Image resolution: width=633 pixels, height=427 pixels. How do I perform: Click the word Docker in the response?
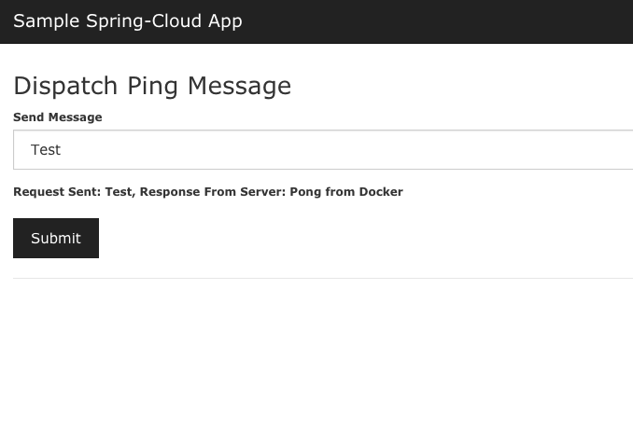pyautogui.click(x=381, y=192)
